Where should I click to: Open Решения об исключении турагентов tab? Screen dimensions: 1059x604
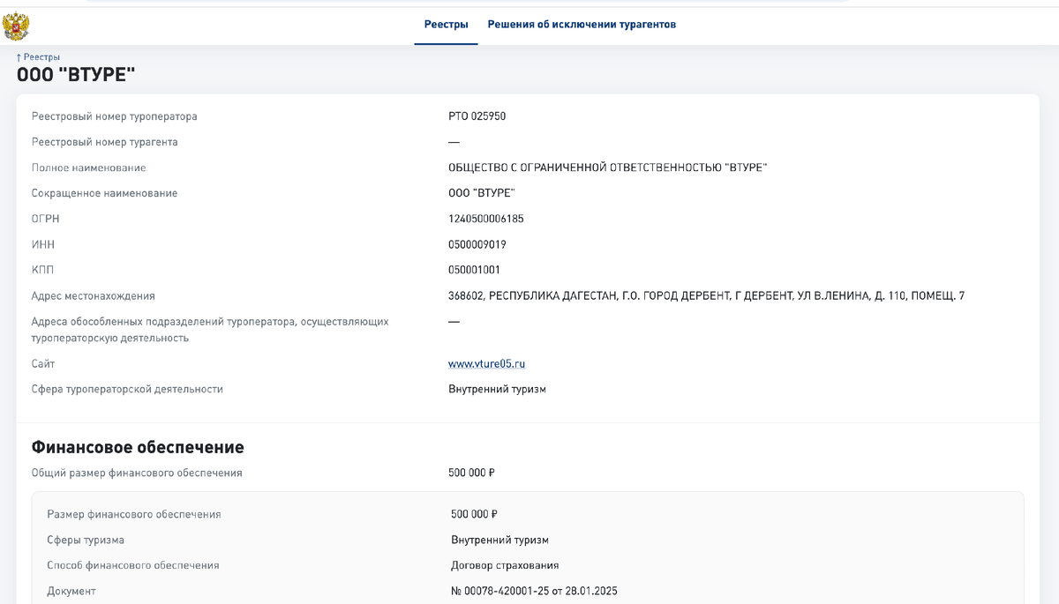point(582,25)
